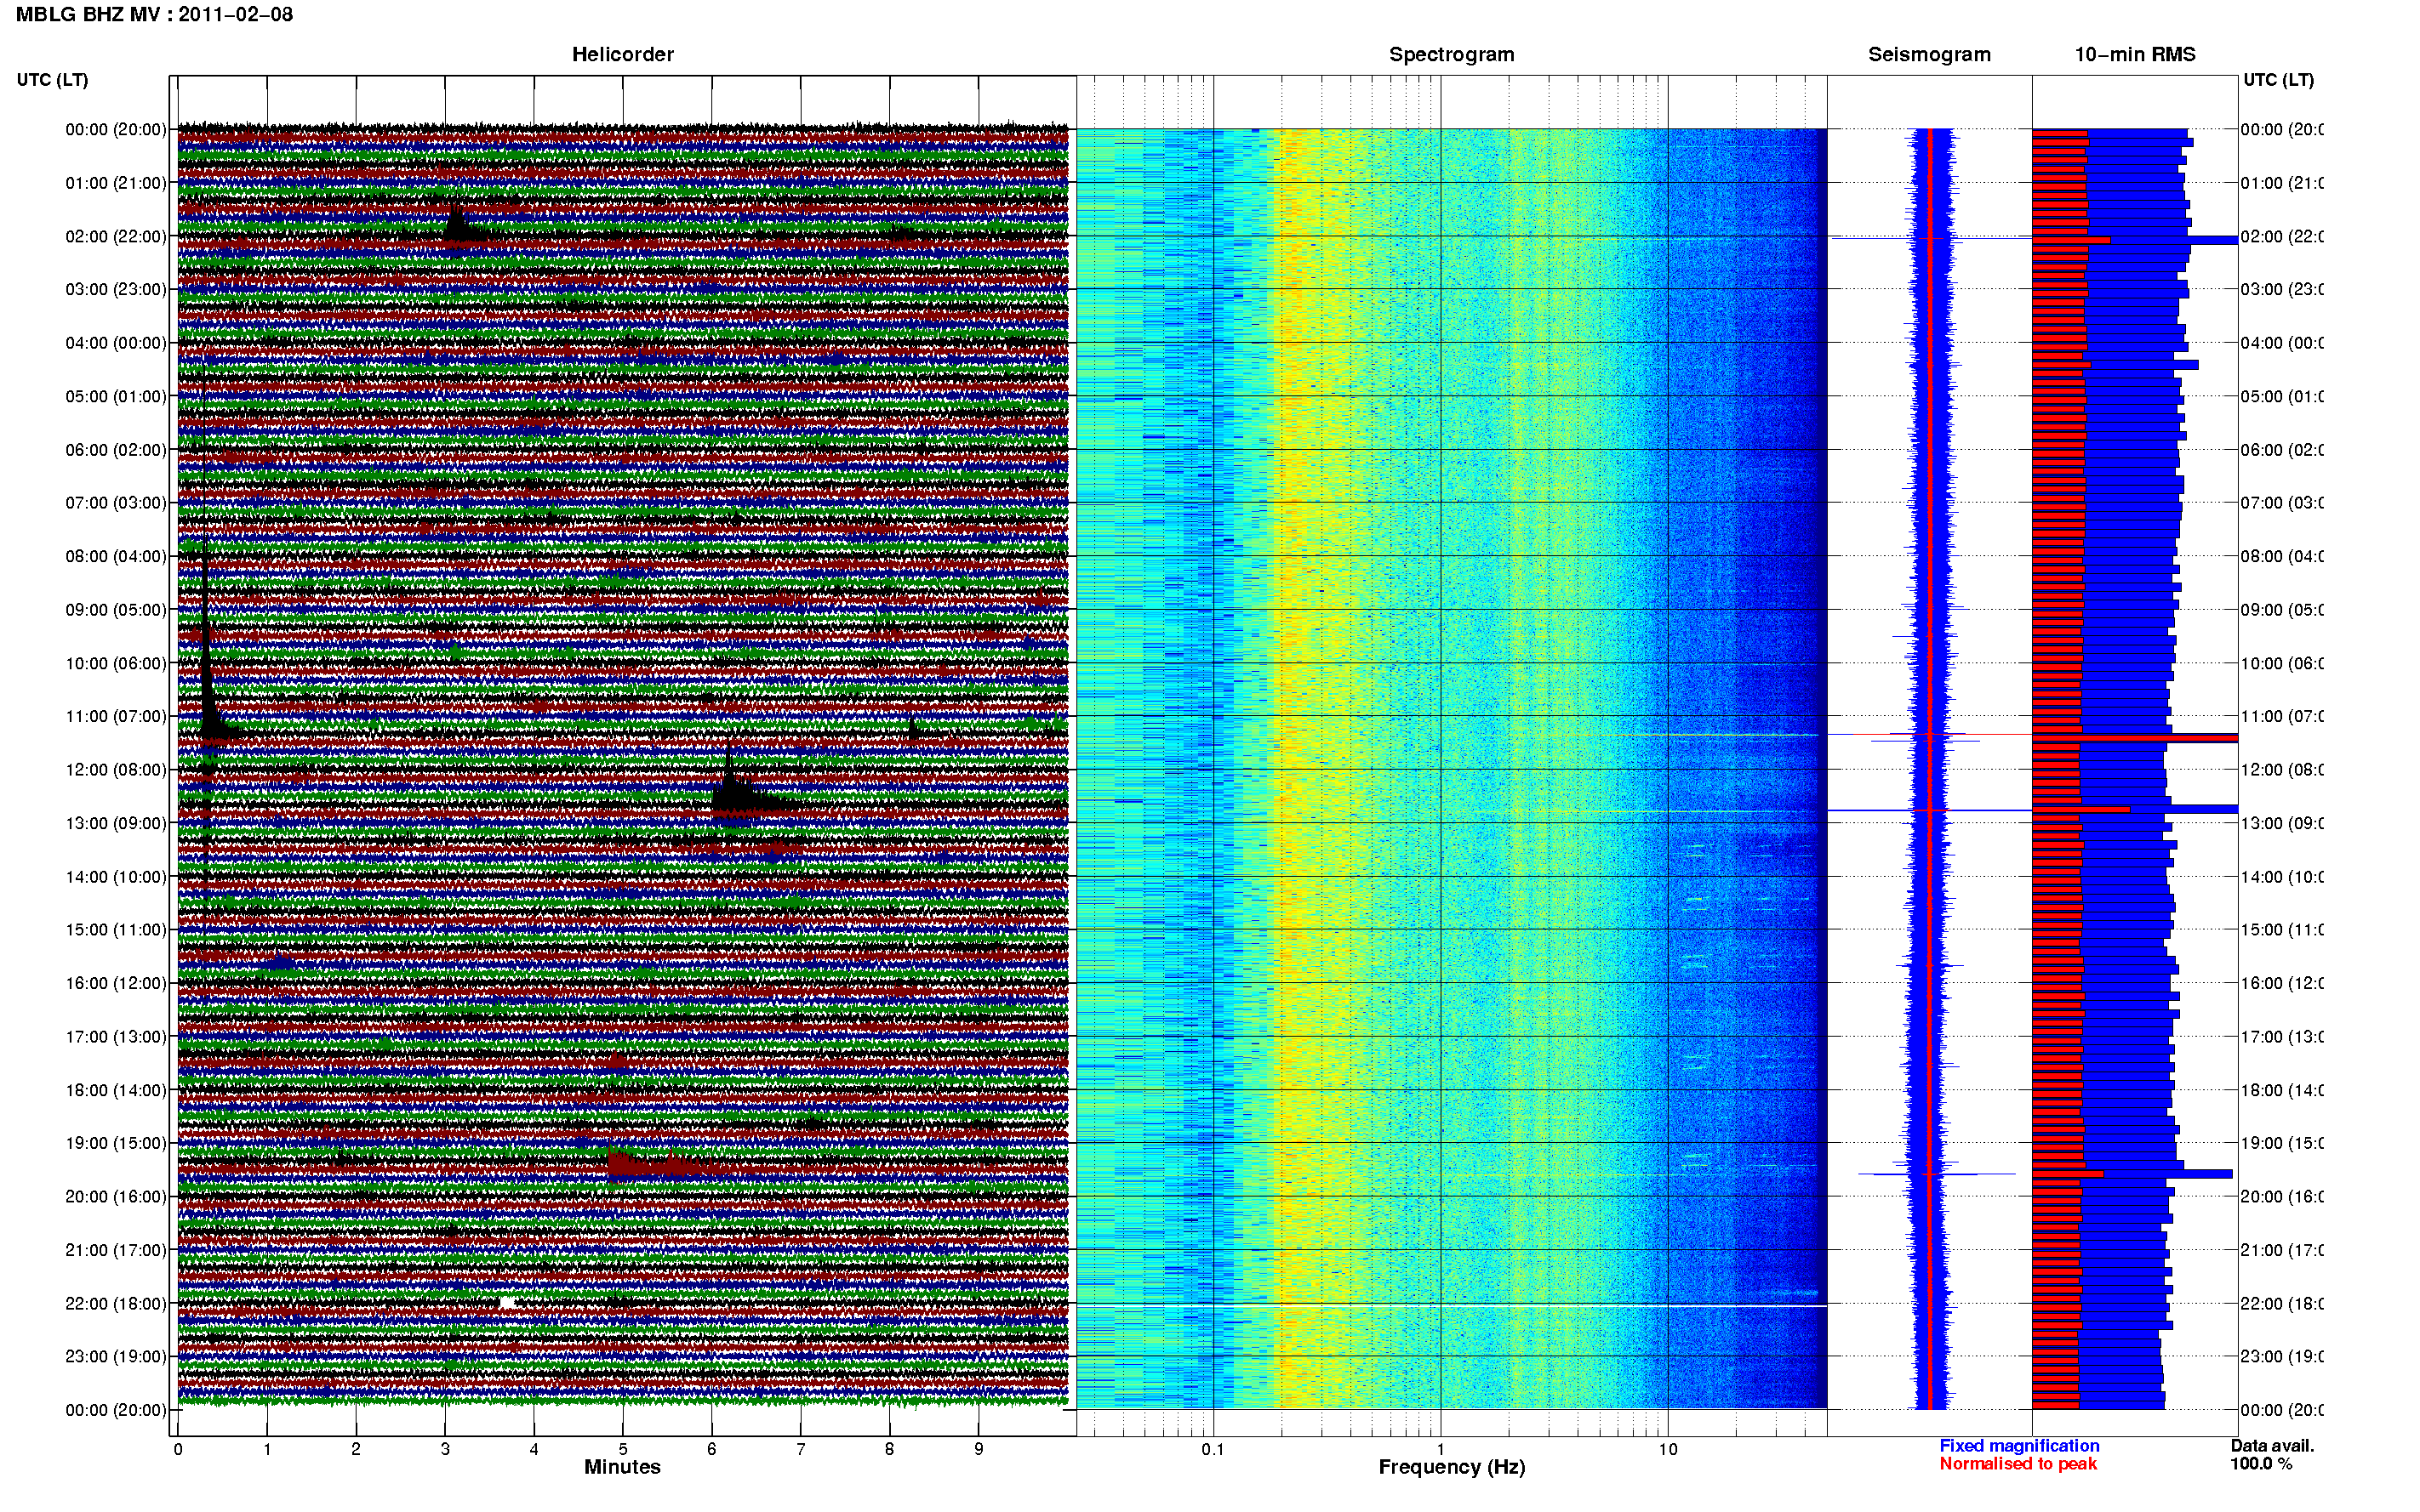Click the title "MBLG BHZ MV : 2011-02-08"

coord(154,15)
